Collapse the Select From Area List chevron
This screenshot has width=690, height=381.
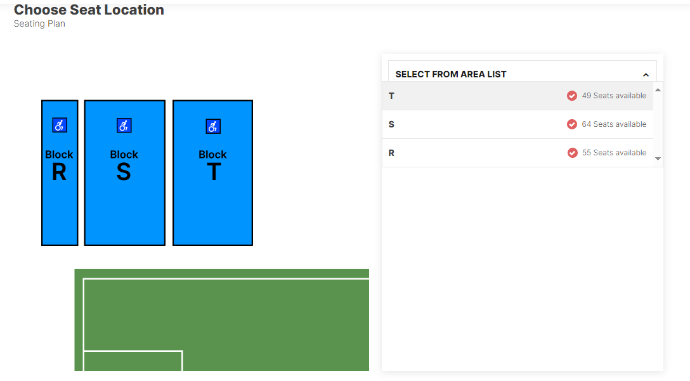(646, 75)
